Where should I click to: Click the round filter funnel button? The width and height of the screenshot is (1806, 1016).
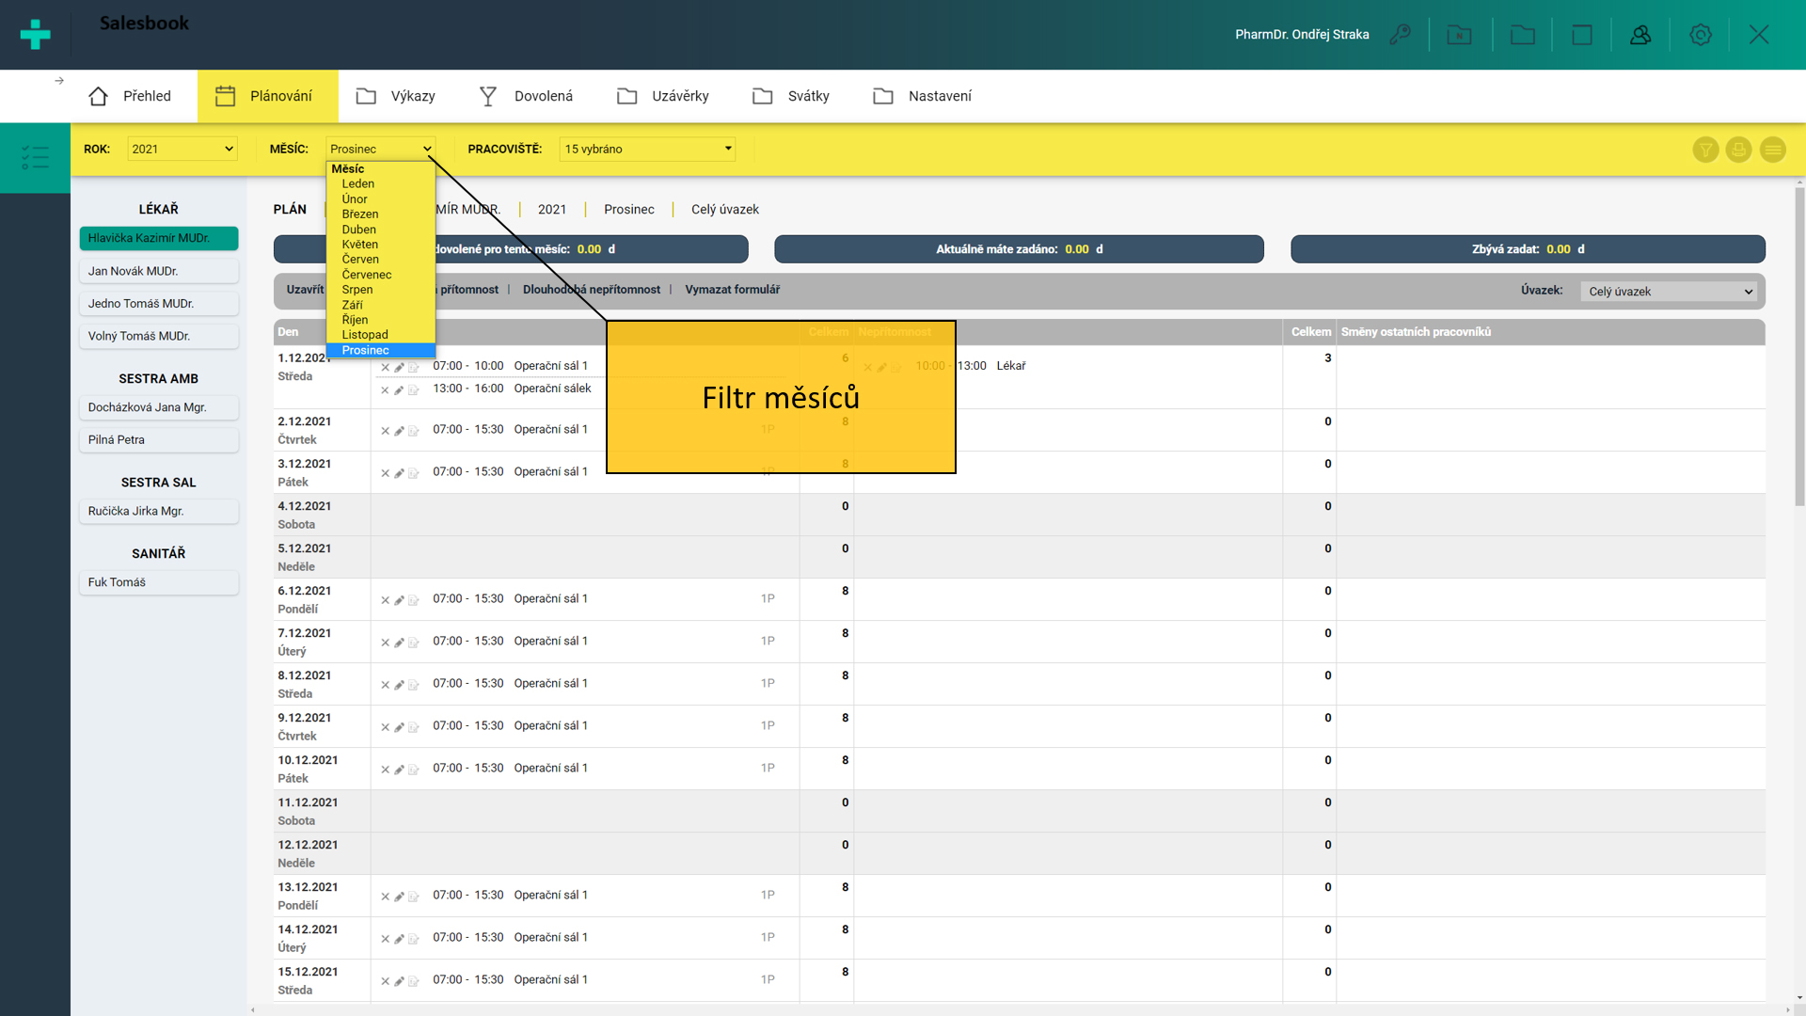[x=1705, y=150]
